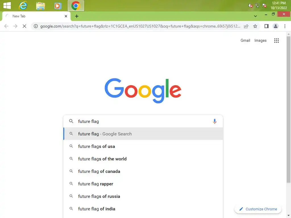Image resolution: width=291 pixels, height=218 pixels.
Task: Click the Google logo
Action: tap(143, 91)
